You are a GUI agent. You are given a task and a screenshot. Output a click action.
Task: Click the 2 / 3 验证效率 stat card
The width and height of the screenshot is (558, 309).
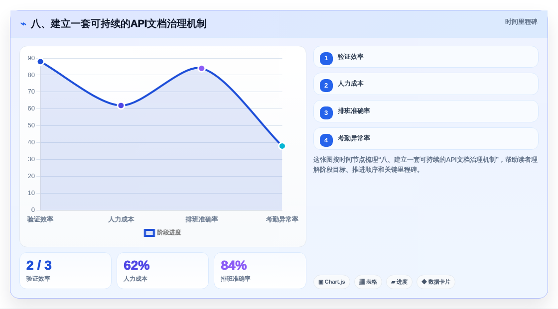(65, 271)
